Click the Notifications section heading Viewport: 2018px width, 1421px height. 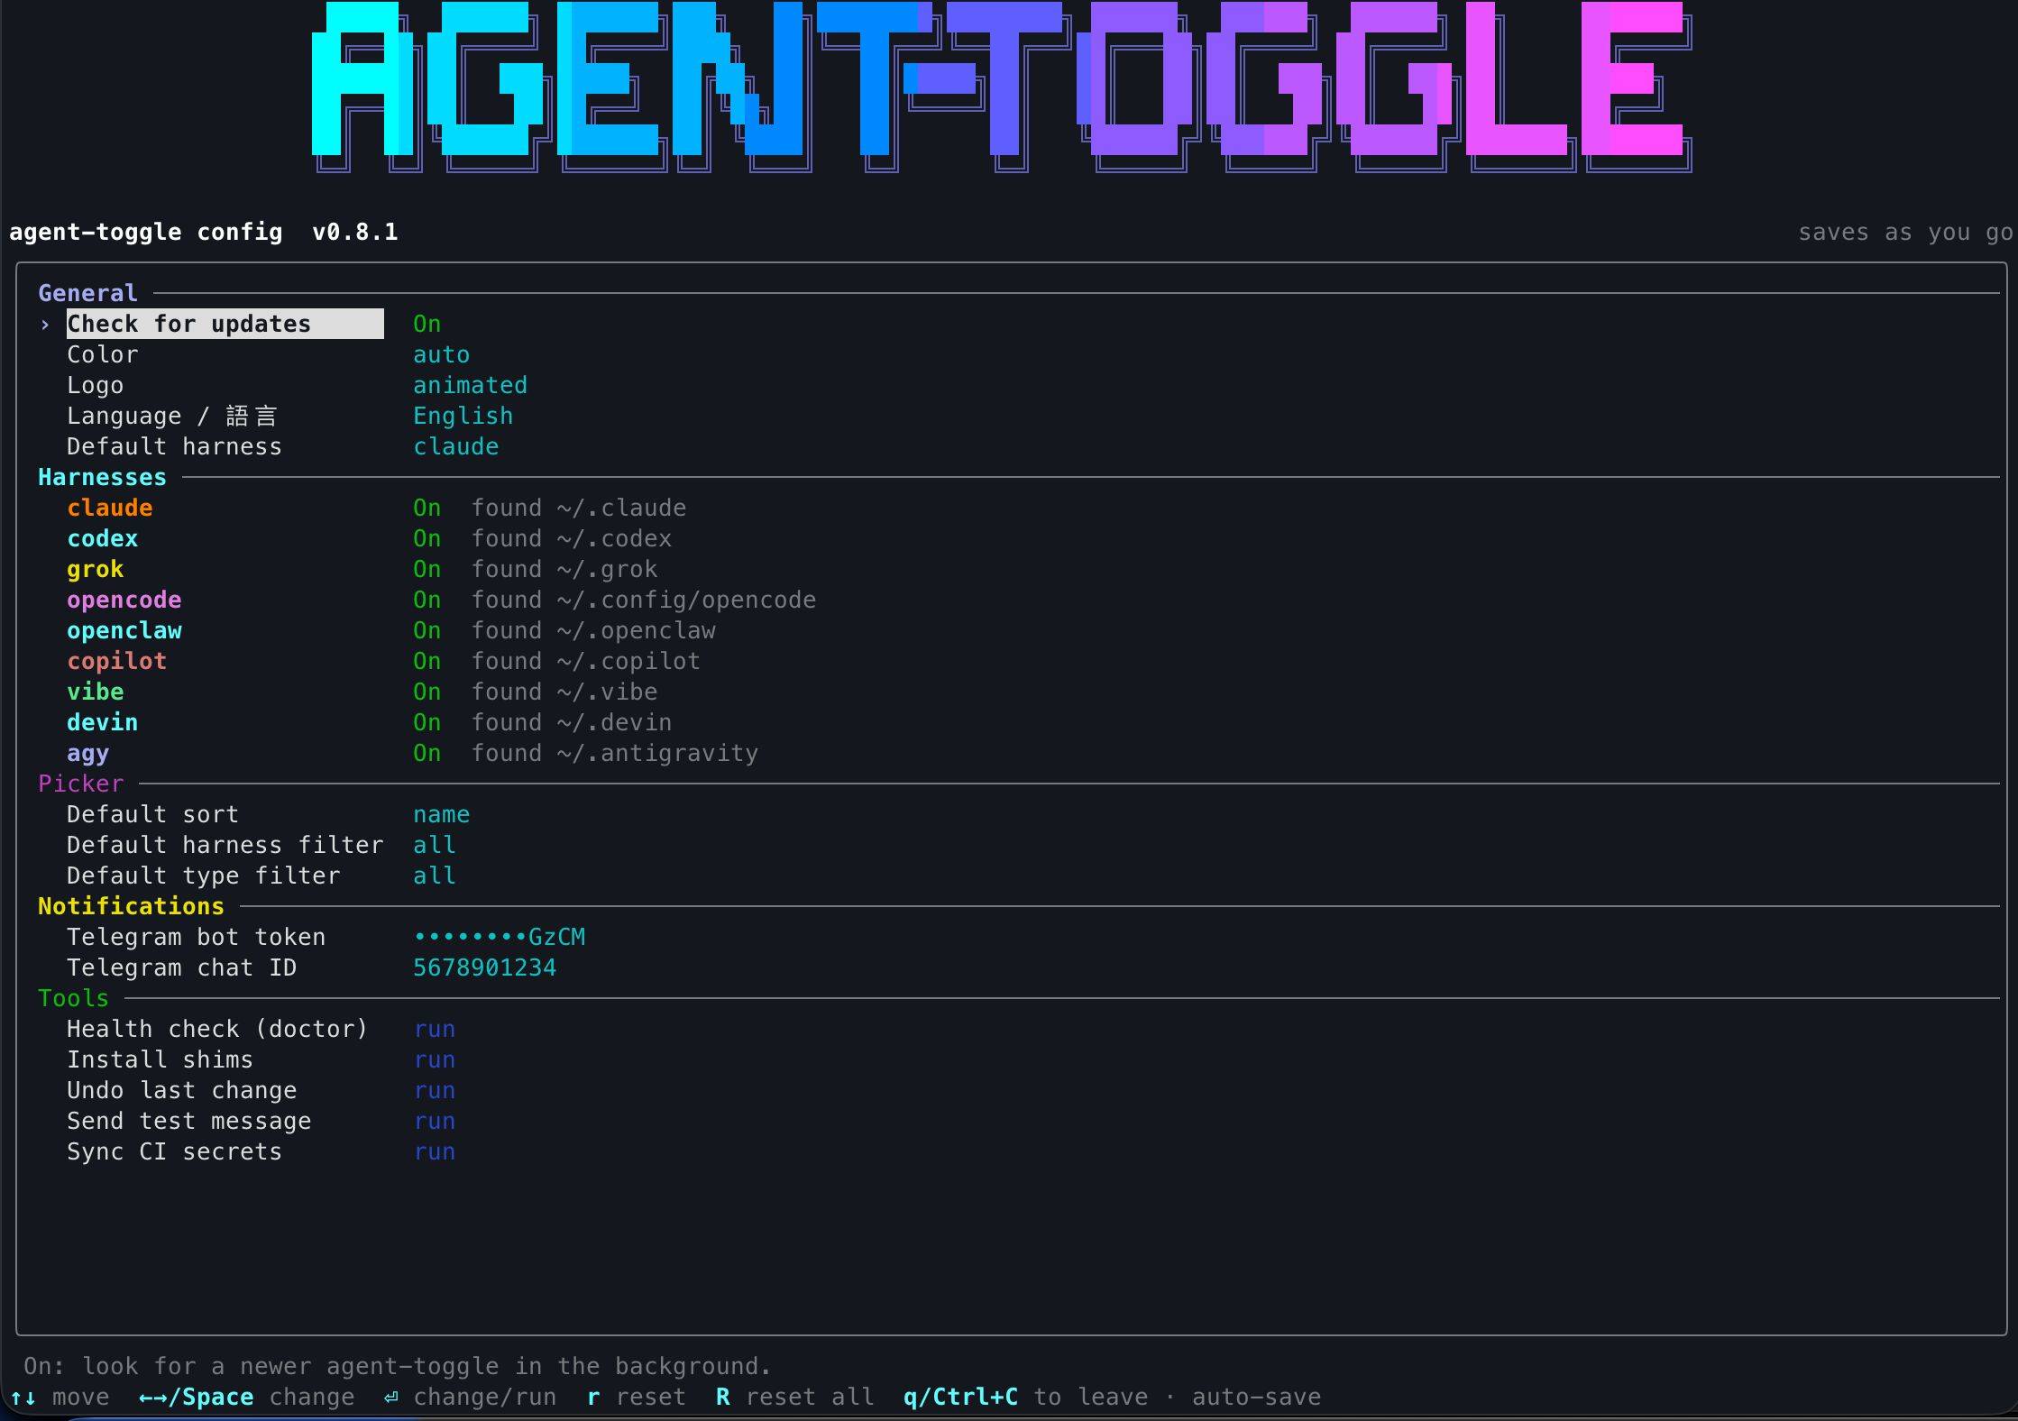[131, 906]
